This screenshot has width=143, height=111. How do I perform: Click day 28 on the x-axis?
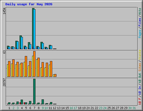tap(121, 108)
